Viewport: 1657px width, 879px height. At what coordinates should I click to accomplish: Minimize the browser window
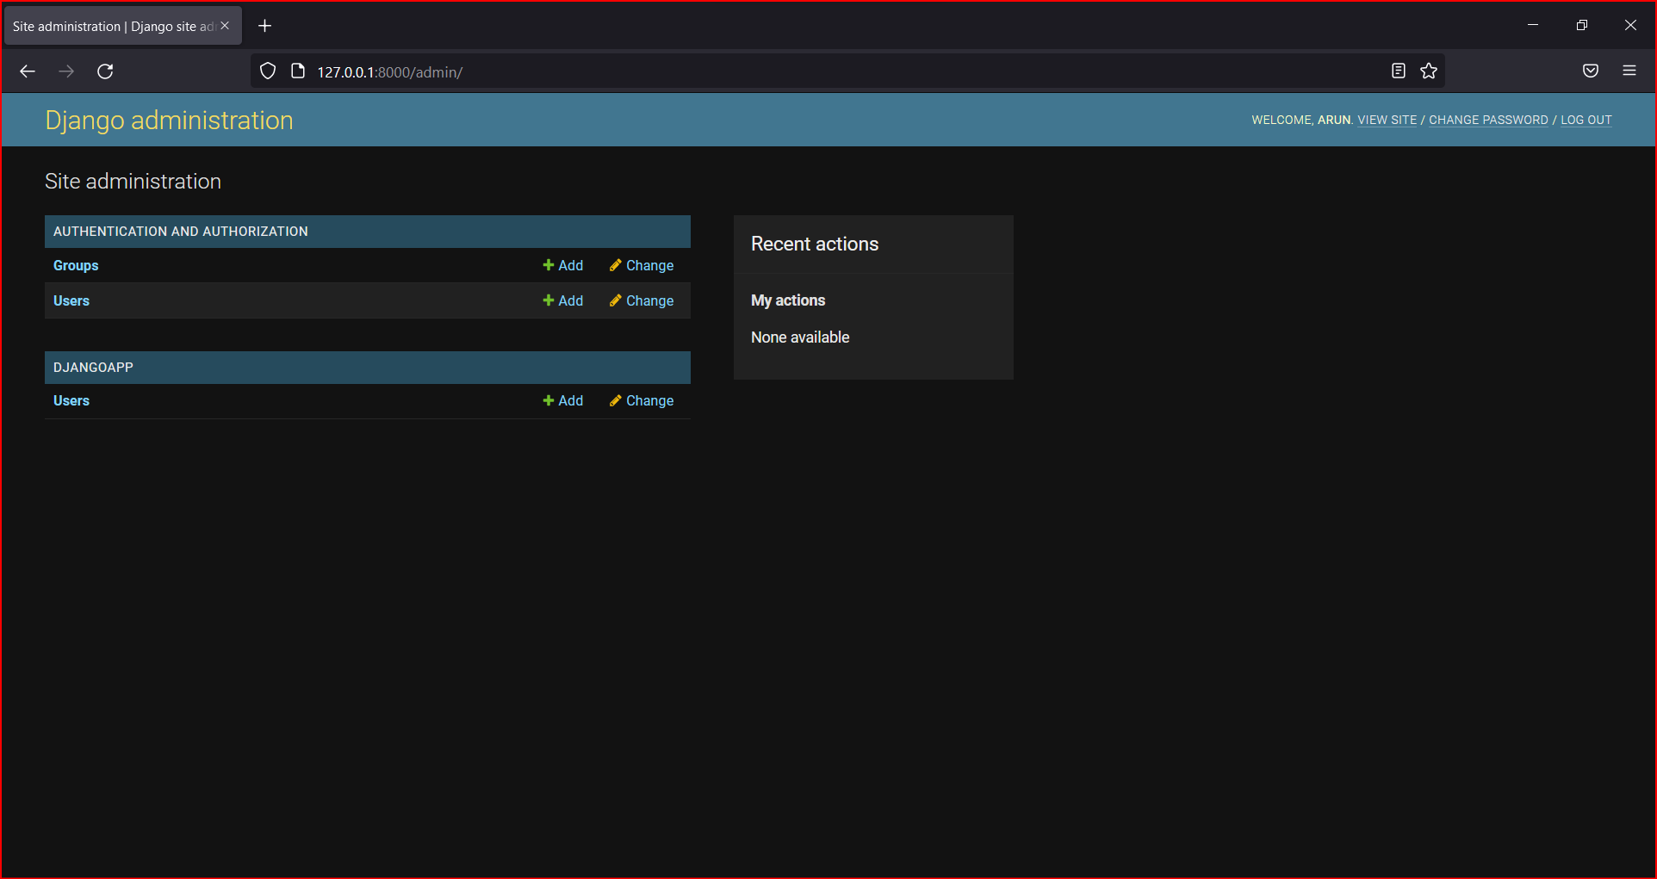1533,25
